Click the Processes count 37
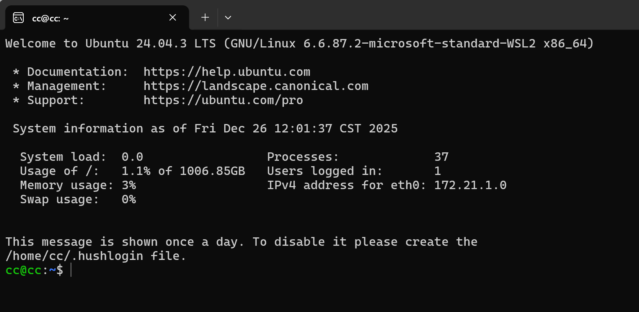This screenshot has height=312, width=639. coord(441,157)
